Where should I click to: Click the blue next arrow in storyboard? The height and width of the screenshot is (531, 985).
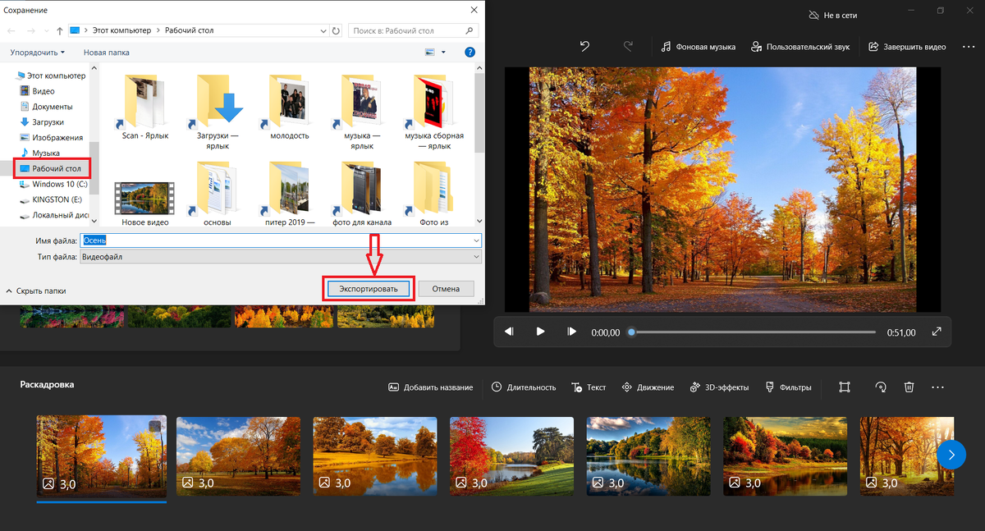coord(951,454)
